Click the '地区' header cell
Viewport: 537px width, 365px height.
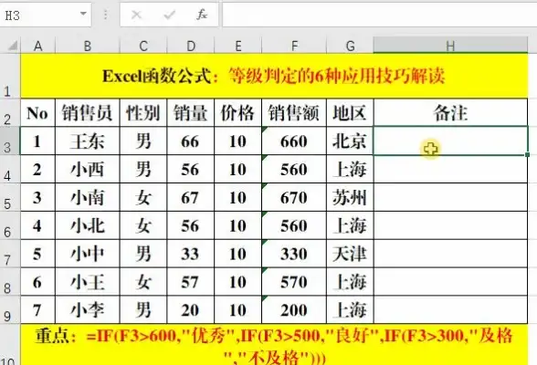point(350,112)
